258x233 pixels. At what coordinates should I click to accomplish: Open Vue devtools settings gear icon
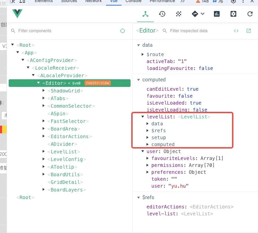click(233, 14)
